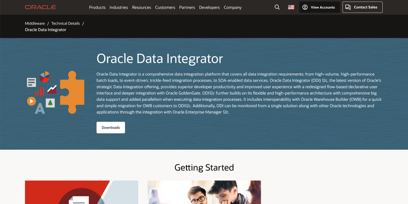
Task: Go to Technical Details breadcrumb link
Action: [66, 23]
